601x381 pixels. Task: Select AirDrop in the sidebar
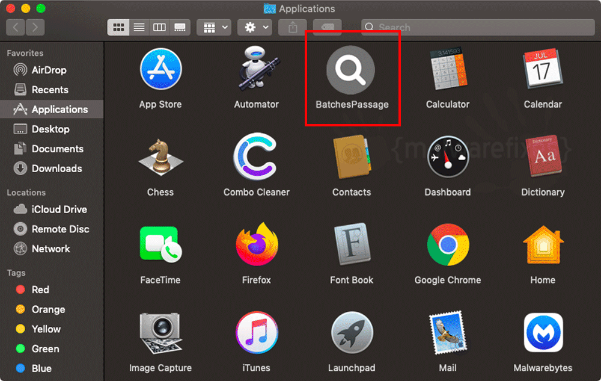click(52, 70)
